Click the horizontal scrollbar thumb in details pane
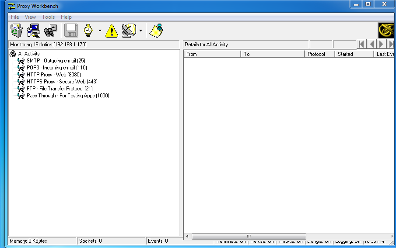Image resolution: width=396 pixels, height=248 pixels. pos(249,236)
